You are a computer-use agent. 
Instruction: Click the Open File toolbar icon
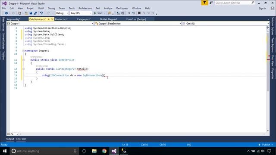(x=26, y=13)
